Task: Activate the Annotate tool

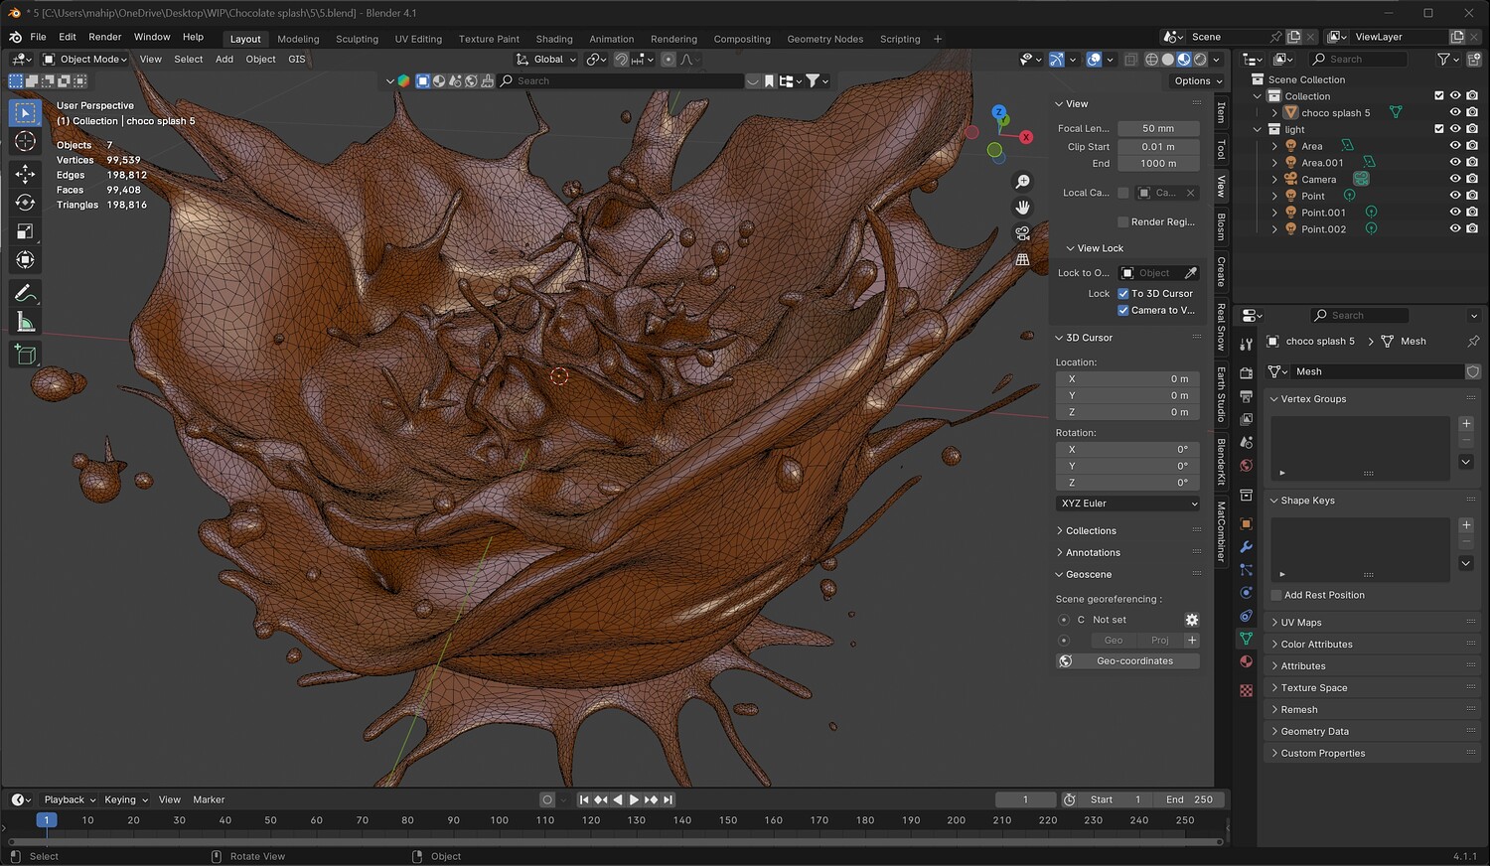Action: [25, 293]
